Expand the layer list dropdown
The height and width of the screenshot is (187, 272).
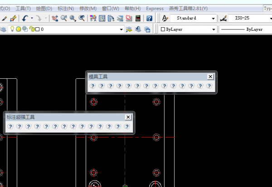[x=121, y=29]
